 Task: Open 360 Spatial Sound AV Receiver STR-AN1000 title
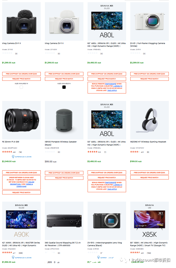coord(63,244)
